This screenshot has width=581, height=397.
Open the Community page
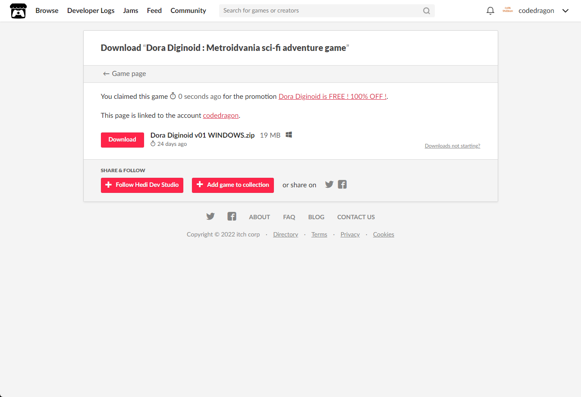click(188, 11)
